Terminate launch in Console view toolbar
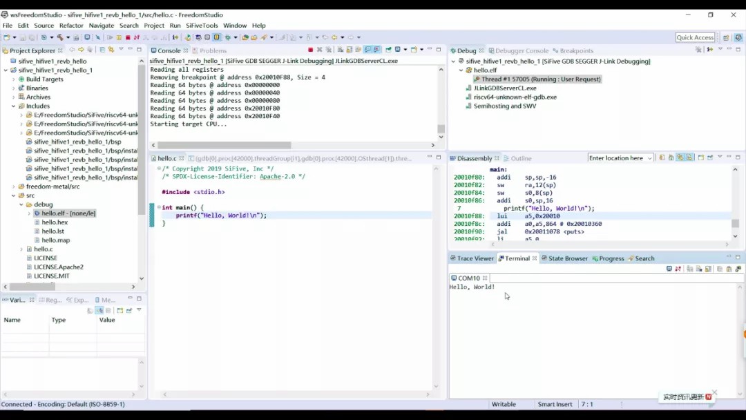Image resolution: width=746 pixels, height=420 pixels. click(x=310, y=50)
